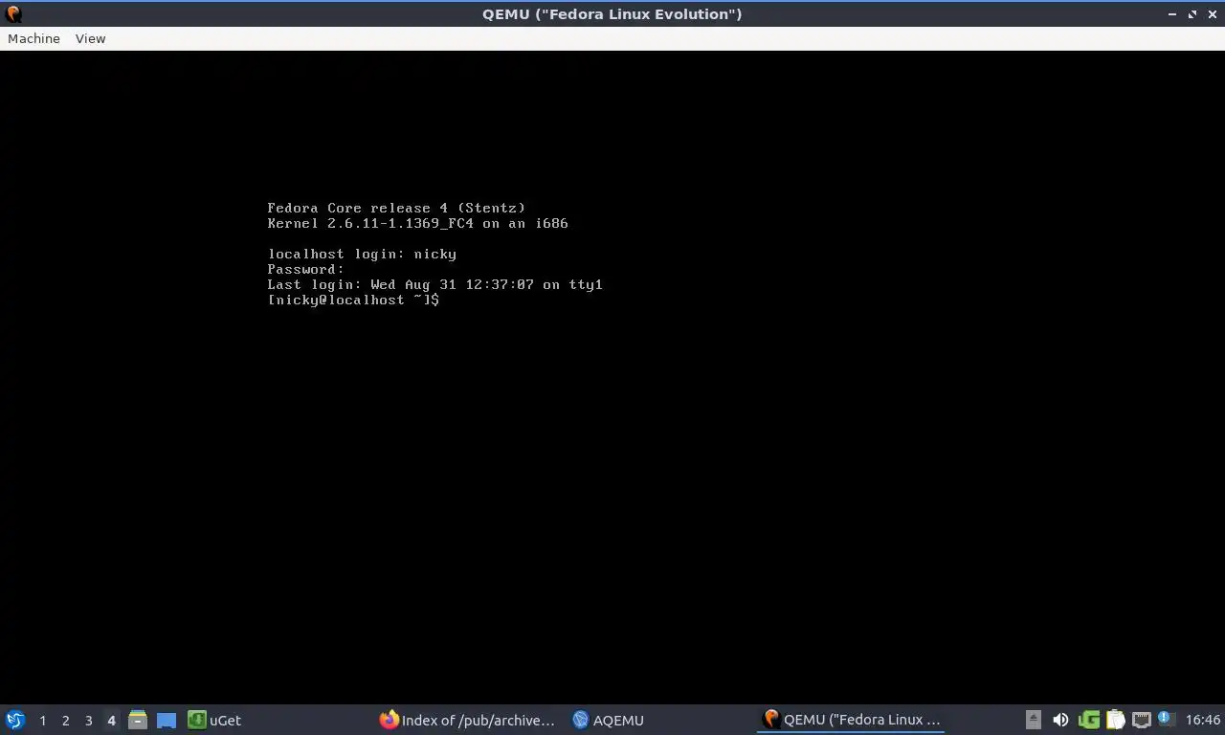The width and height of the screenshot is (1225, 735).
Task: Open the View menu
Action: point(90,38)
